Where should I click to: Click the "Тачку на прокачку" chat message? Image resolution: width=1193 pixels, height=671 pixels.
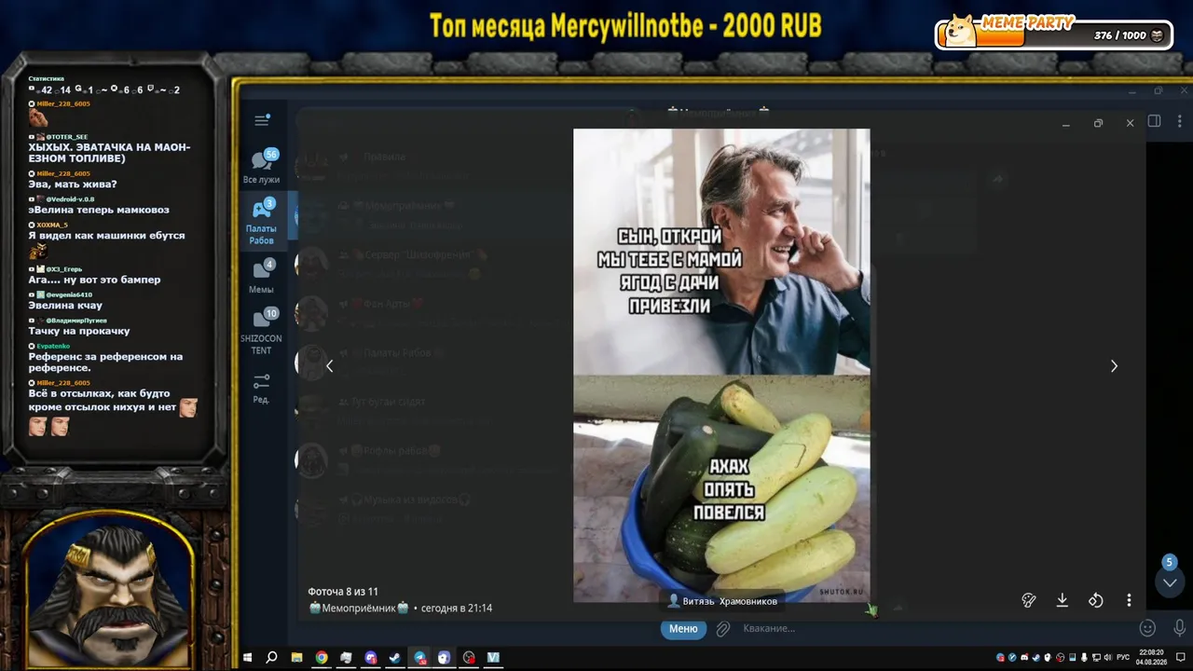tap(79, 331)
